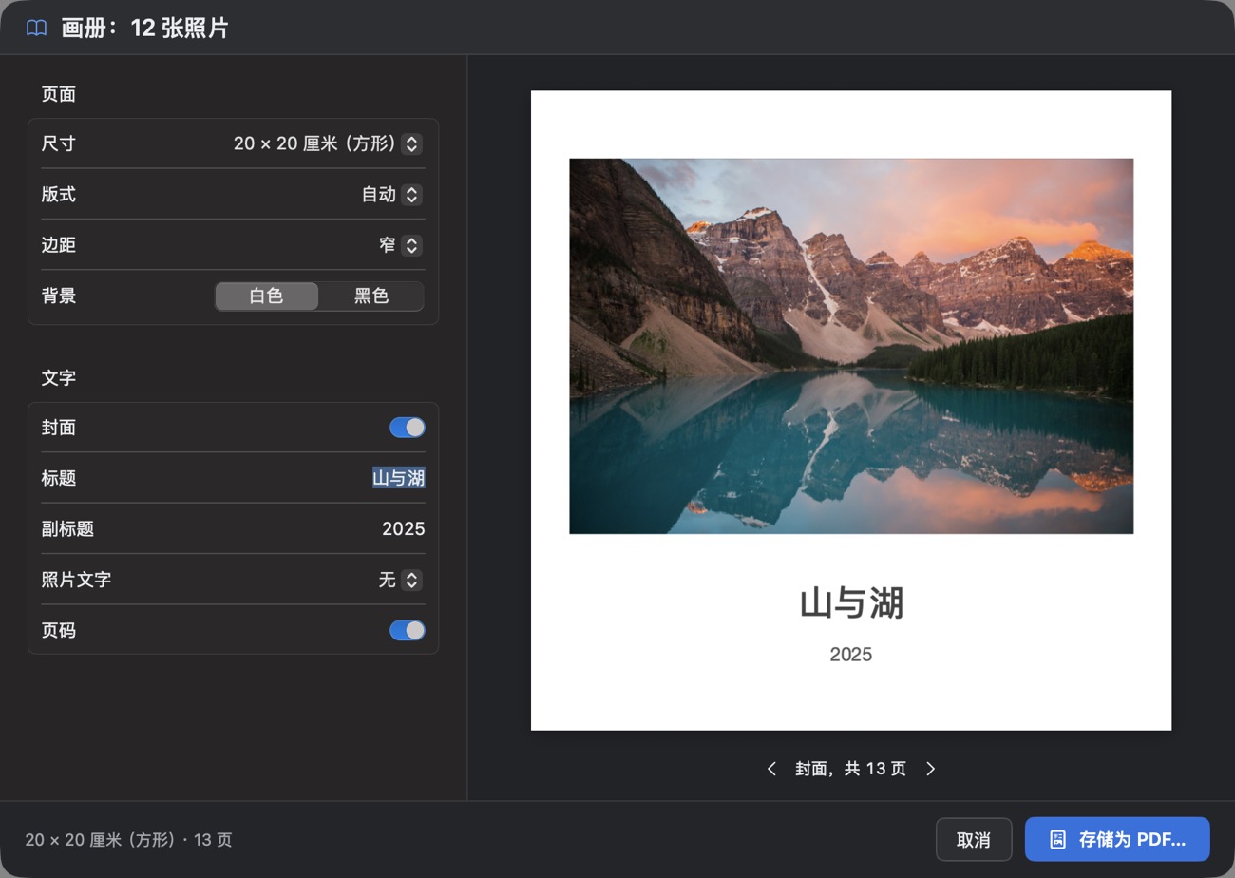Toggle the 页码 page number switch
Viewport: 1235px width, 878px height.
click(x=408, y=630)
